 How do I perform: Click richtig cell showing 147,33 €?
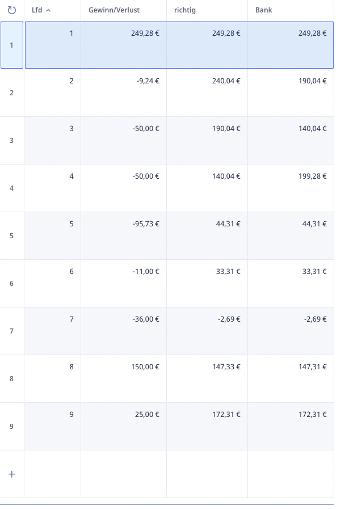(x=207, y=378)
